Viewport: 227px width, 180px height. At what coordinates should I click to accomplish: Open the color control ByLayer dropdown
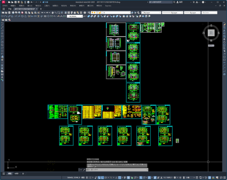151,12
